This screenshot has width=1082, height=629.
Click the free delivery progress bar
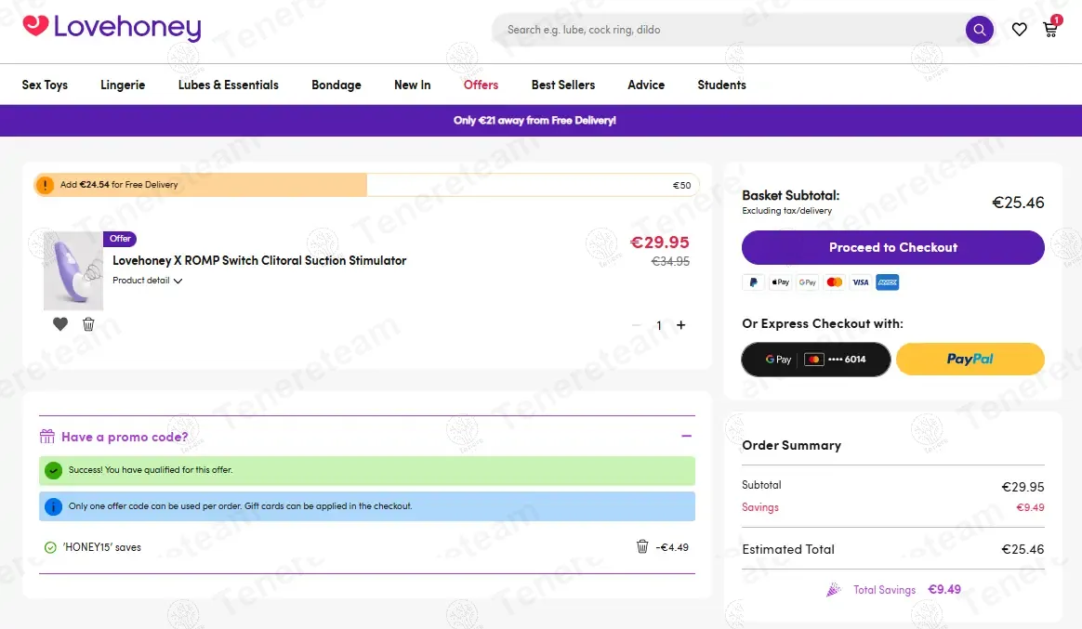coord(366,185)
